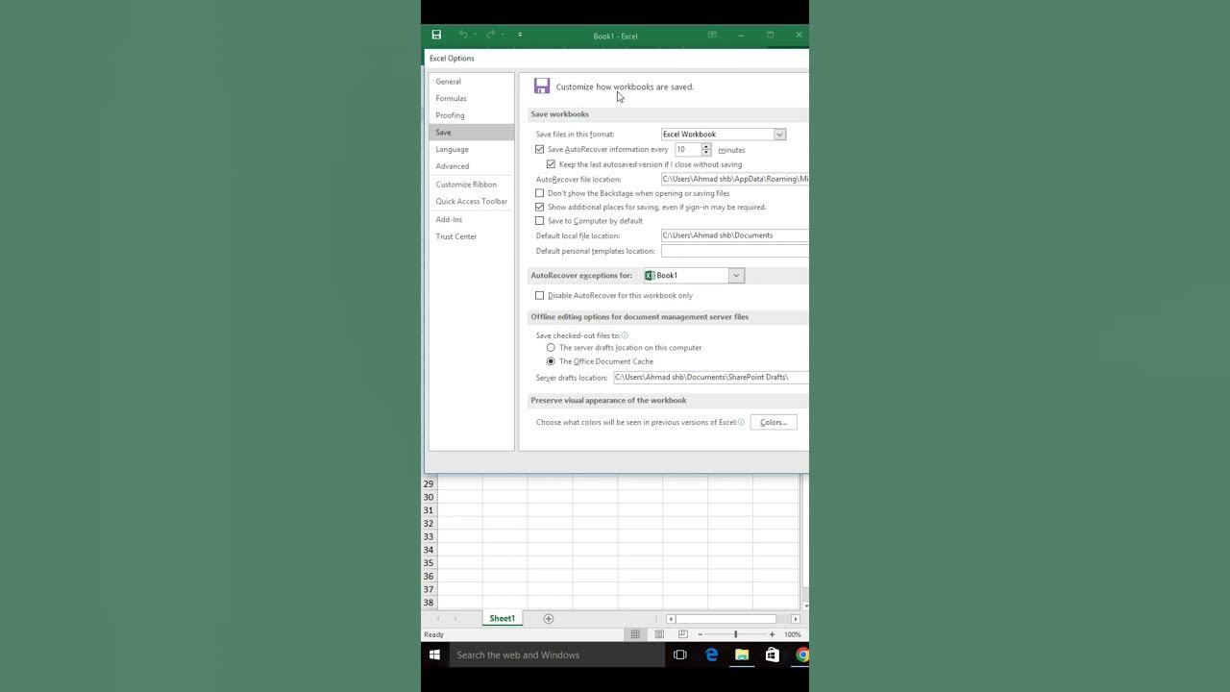Image resolution: width=1230 pixels, height=692 pixels.
Task: Click the purple save disk header icon
Action: [x=542, y=86]
